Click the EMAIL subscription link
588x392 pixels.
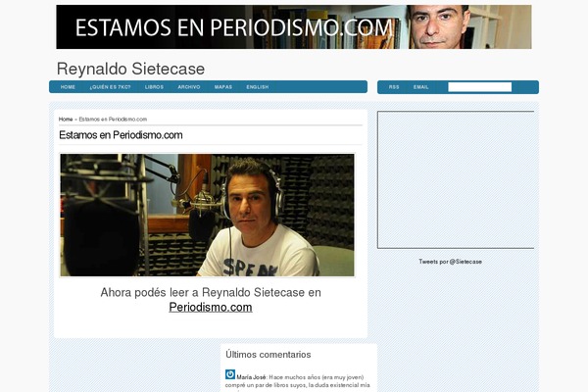coord(420,87)
